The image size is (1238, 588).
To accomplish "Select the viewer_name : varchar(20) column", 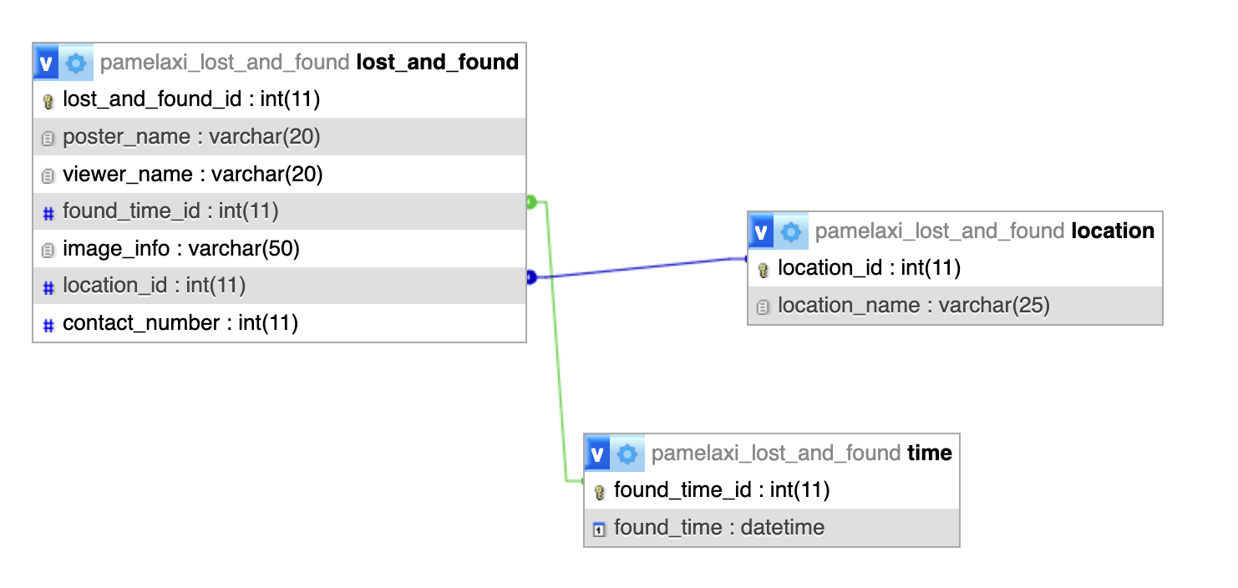I will click(279, 174).
